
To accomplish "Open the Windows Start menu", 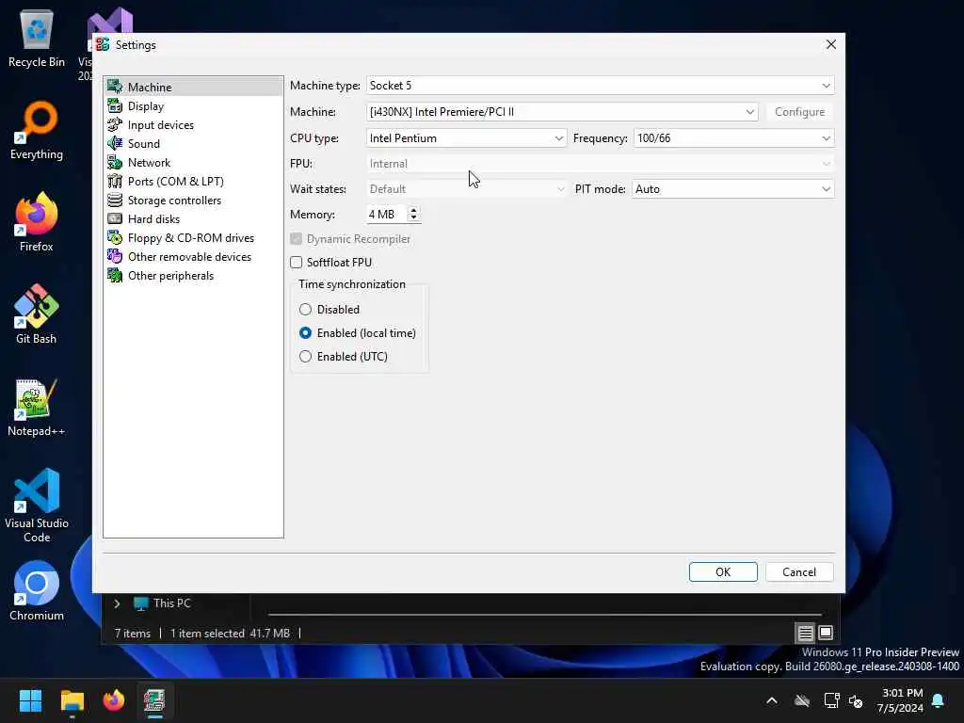I will point(30,700).
